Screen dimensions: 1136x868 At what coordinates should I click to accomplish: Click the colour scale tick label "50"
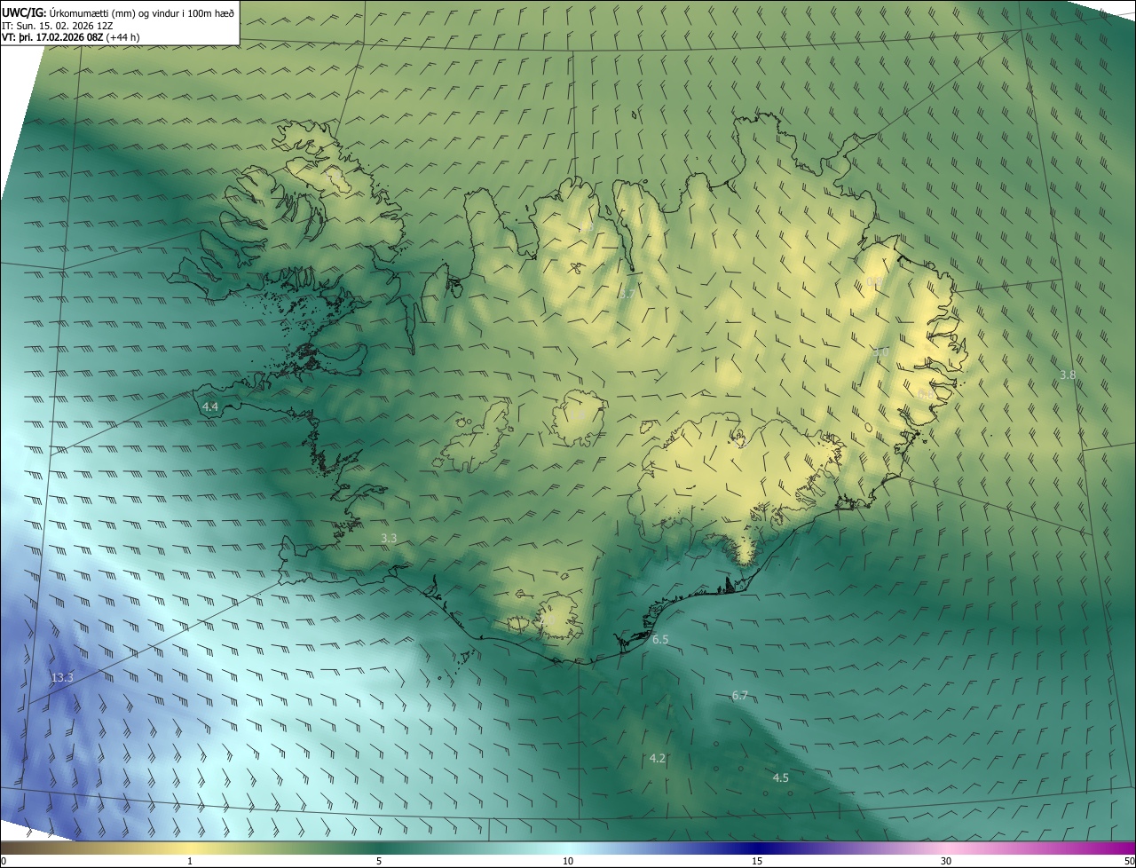tap(1129, 861)
